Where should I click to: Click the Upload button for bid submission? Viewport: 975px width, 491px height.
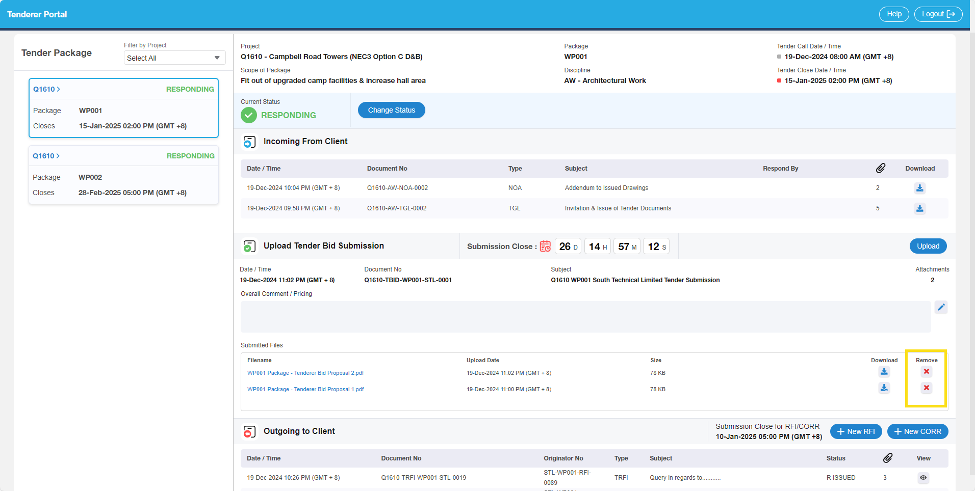928,246
